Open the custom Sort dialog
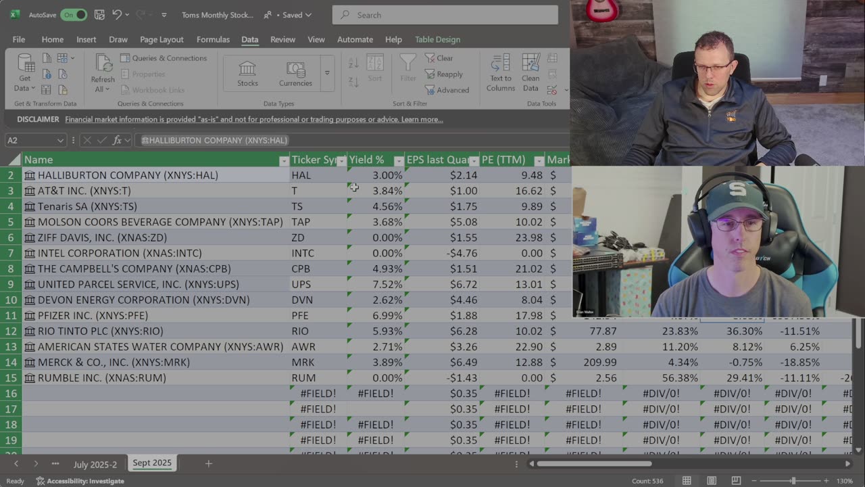 tap(375, 68)
